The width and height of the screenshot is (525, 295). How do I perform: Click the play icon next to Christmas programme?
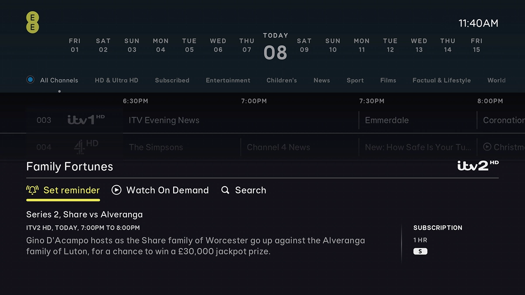pos(487,147)
